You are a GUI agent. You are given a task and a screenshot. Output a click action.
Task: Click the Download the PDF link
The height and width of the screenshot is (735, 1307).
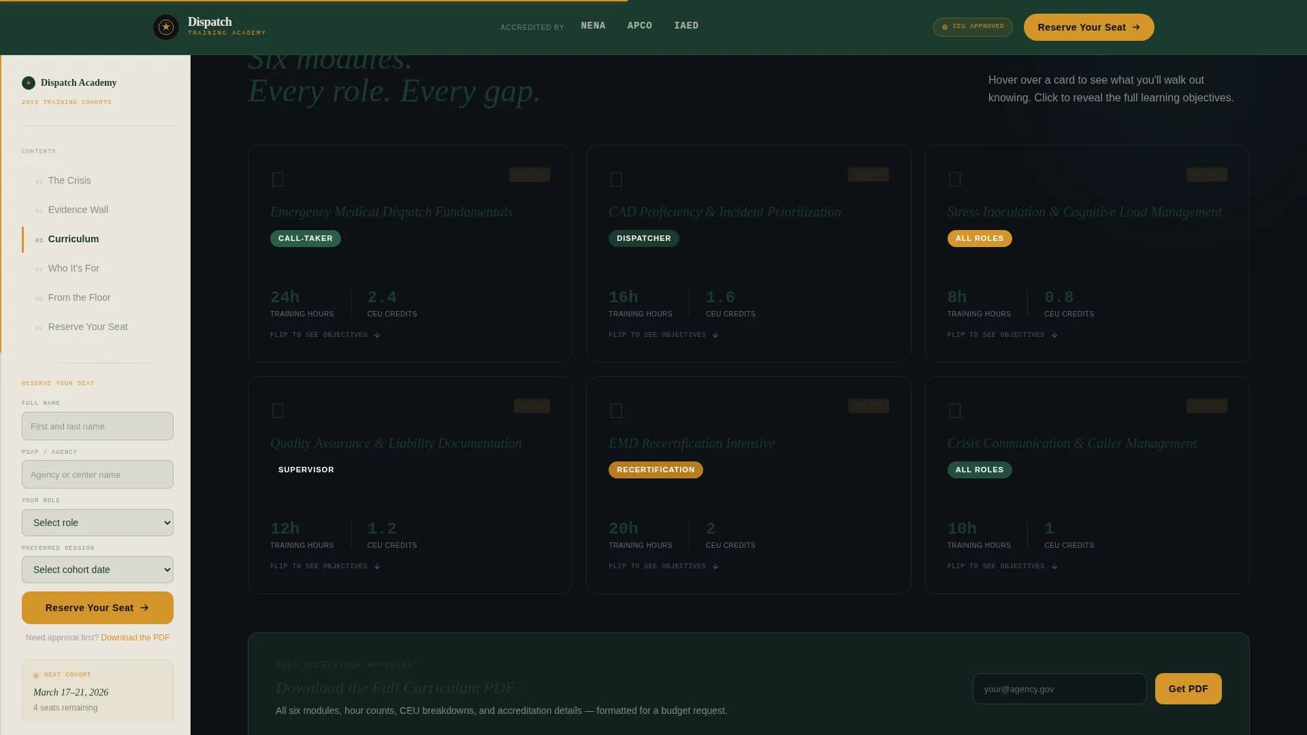click(x=134, y=638)
